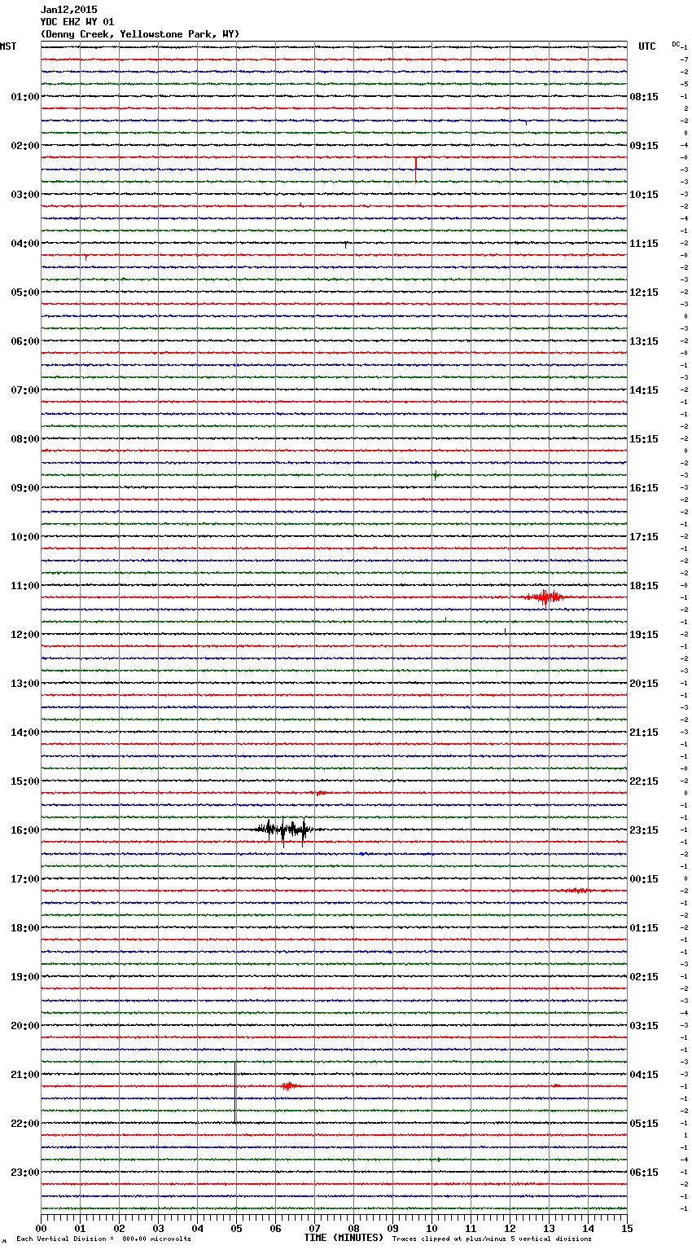Click minute 00 on the time axis
Viewport: 692px width, 1250px height.
pos(41,1228)
